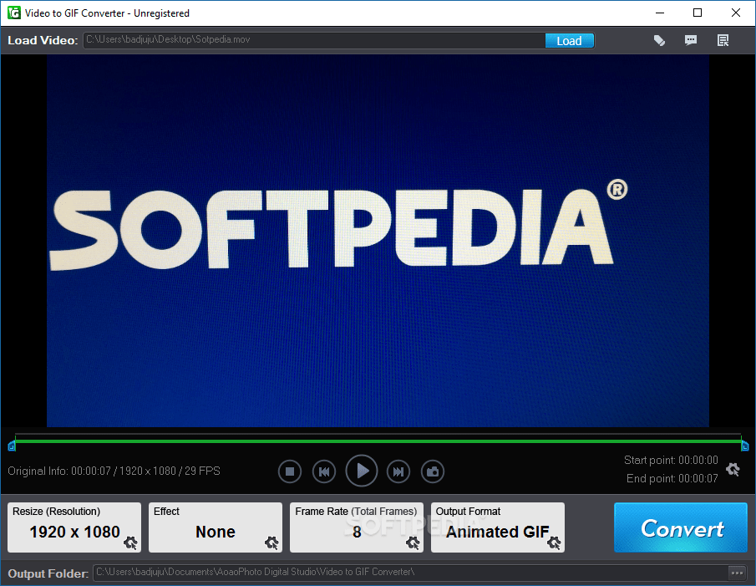756x586 pixels.
Task: Click the Load Video file path field
Action: [x=314, y=40]
